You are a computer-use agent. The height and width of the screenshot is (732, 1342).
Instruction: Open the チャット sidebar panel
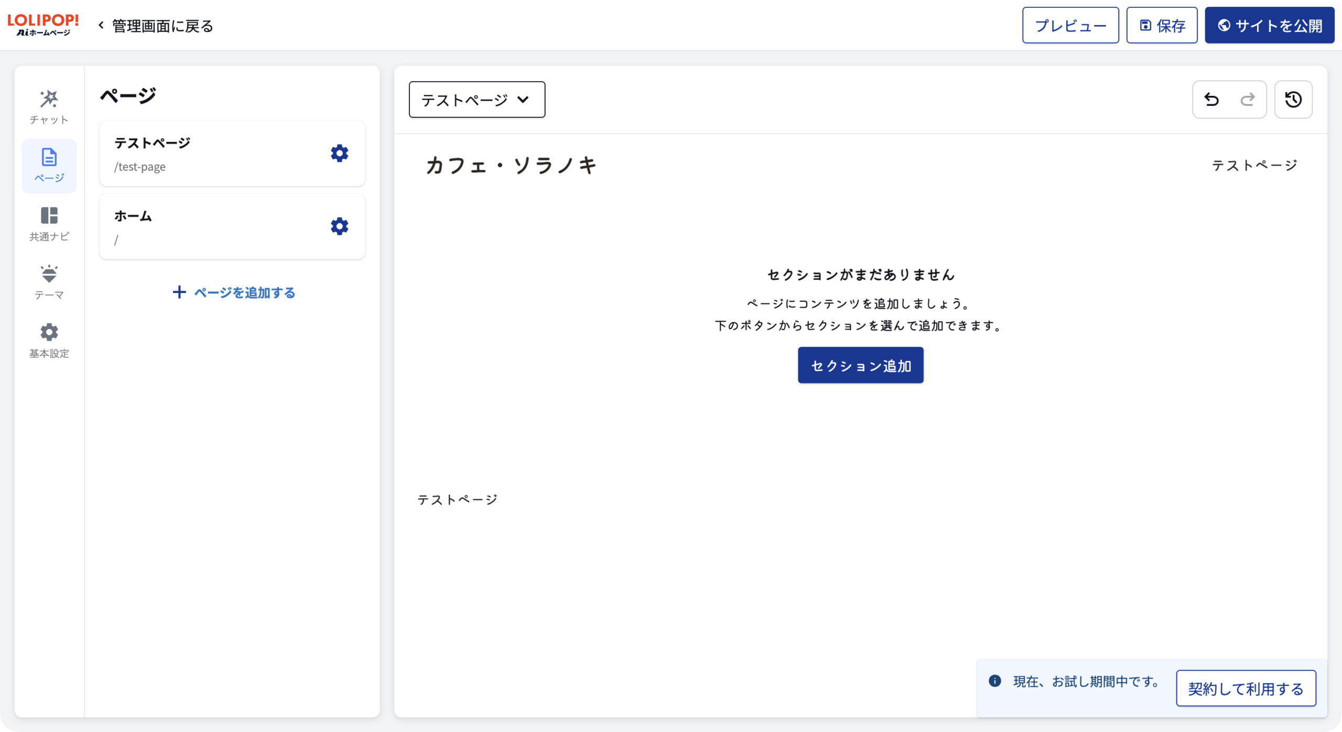pyautogui.click(x=49, y=107)
